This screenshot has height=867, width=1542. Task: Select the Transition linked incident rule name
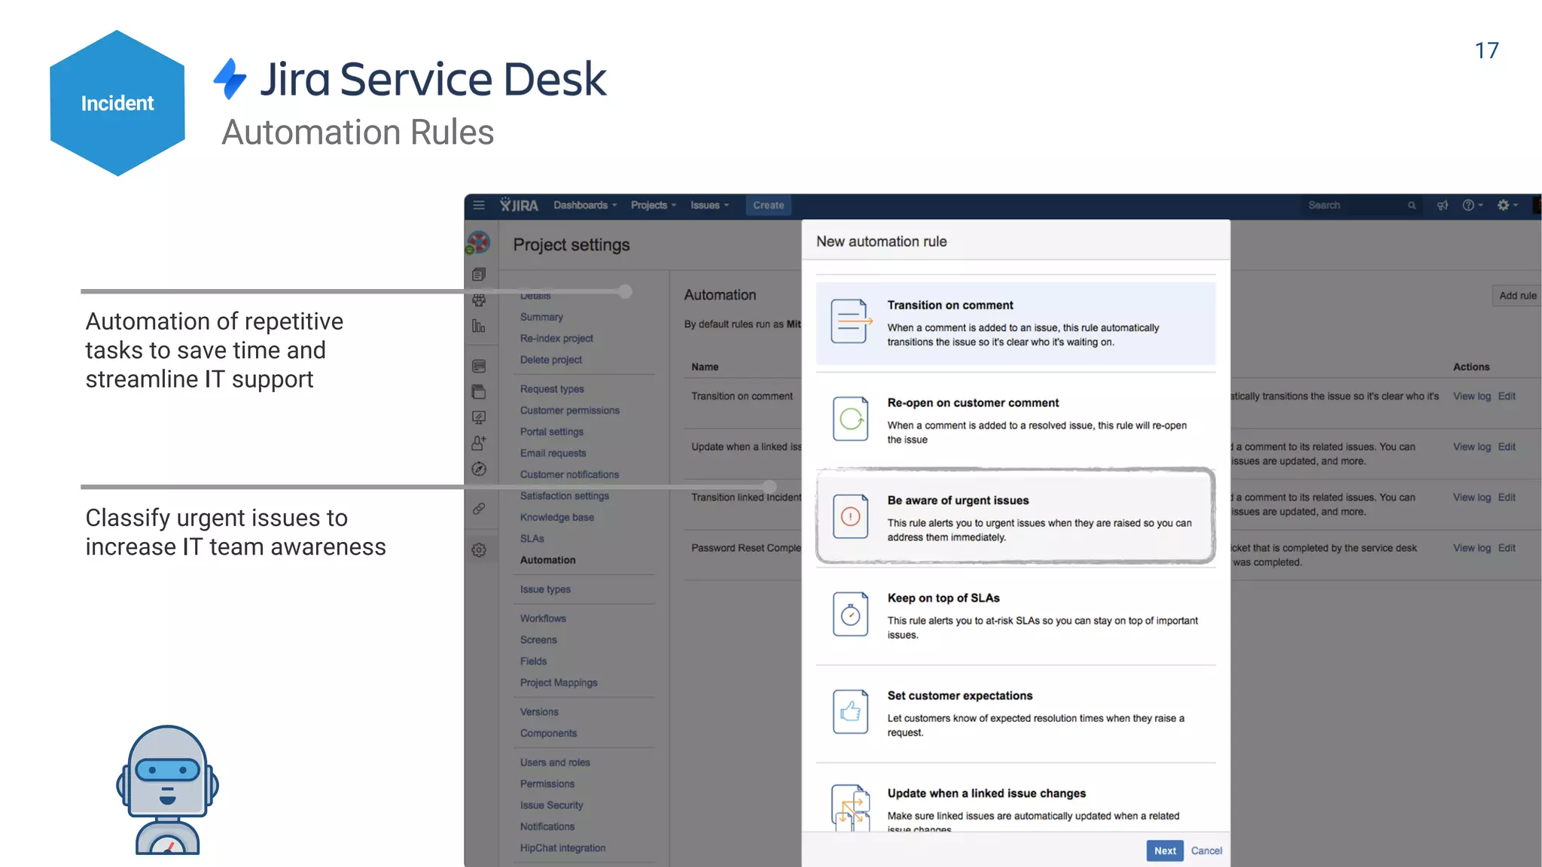click(x=746, y=497)
